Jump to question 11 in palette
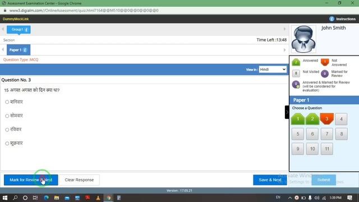Image resolution: width=359 pixels, height=202 pixels. pos(326,149)
